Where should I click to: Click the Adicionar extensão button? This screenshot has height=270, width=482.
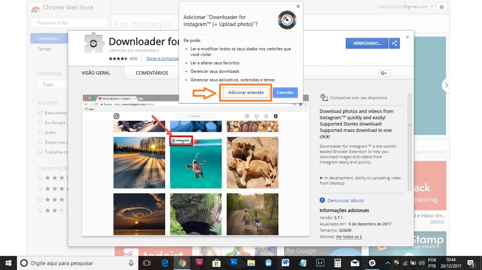[245, 92]
